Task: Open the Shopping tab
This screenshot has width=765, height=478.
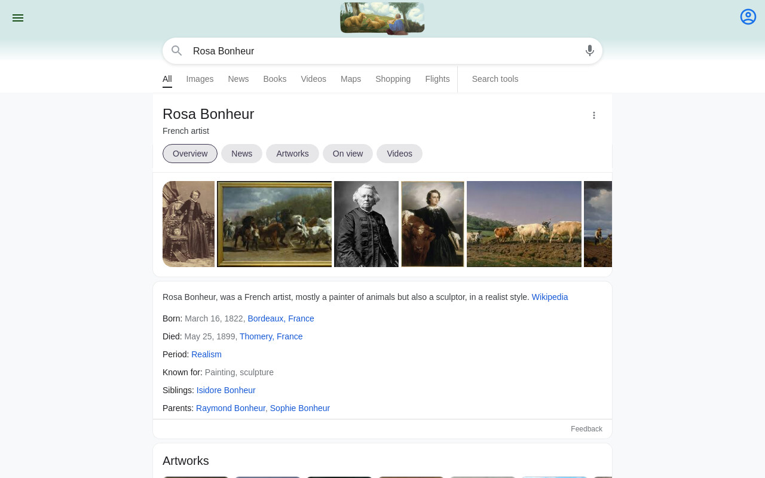Action: pyautogui.click(x=393, y=79)
